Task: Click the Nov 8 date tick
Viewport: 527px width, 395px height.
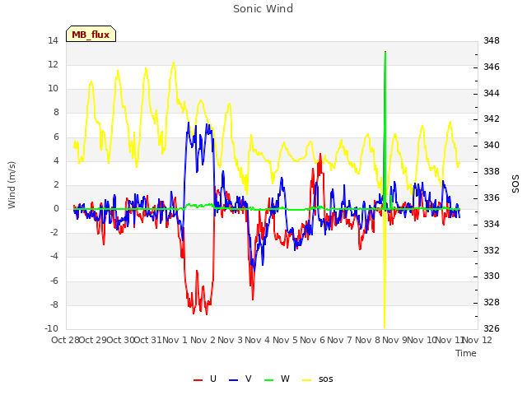Action: 368,340
